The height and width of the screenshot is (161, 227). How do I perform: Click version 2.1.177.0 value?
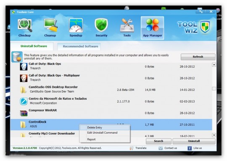[123, 101]
